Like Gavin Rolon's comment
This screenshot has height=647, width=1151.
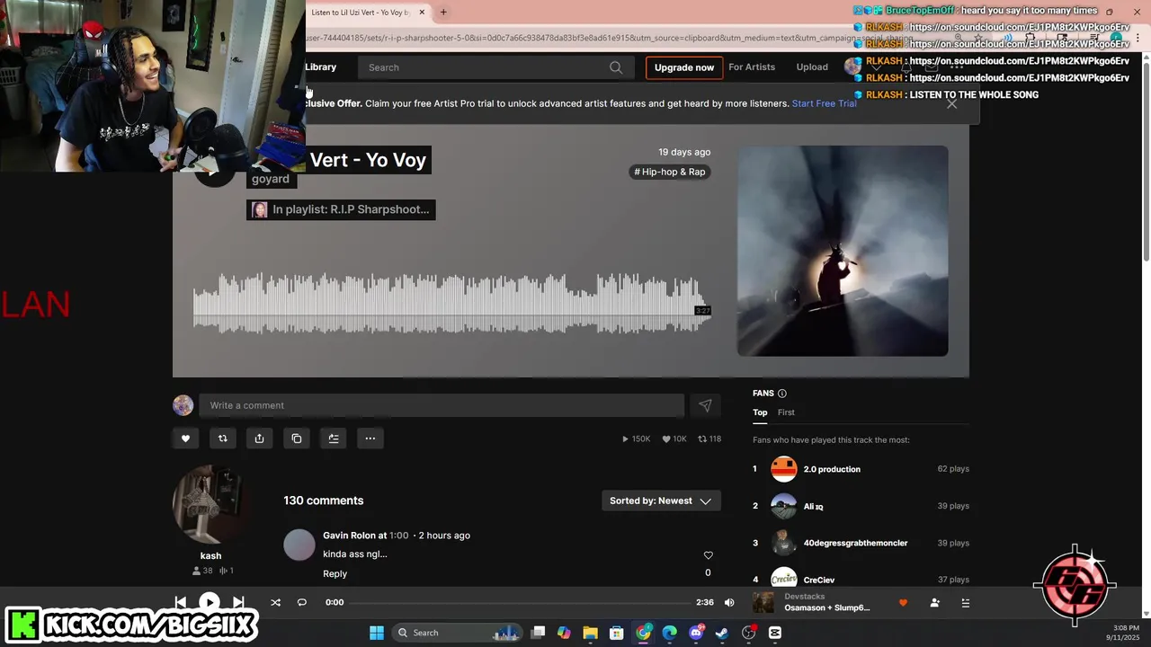(x=708, y=555)
